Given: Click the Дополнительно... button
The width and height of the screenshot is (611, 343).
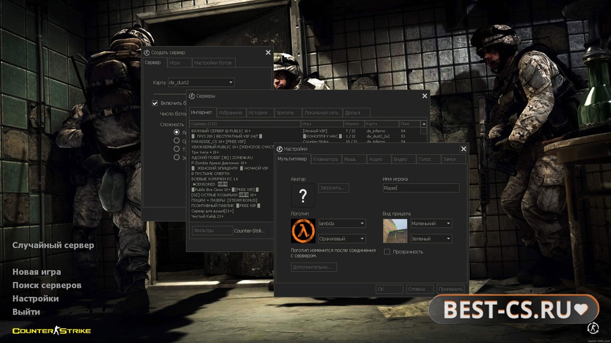Looking at the screenshot, I should [313, 267].
